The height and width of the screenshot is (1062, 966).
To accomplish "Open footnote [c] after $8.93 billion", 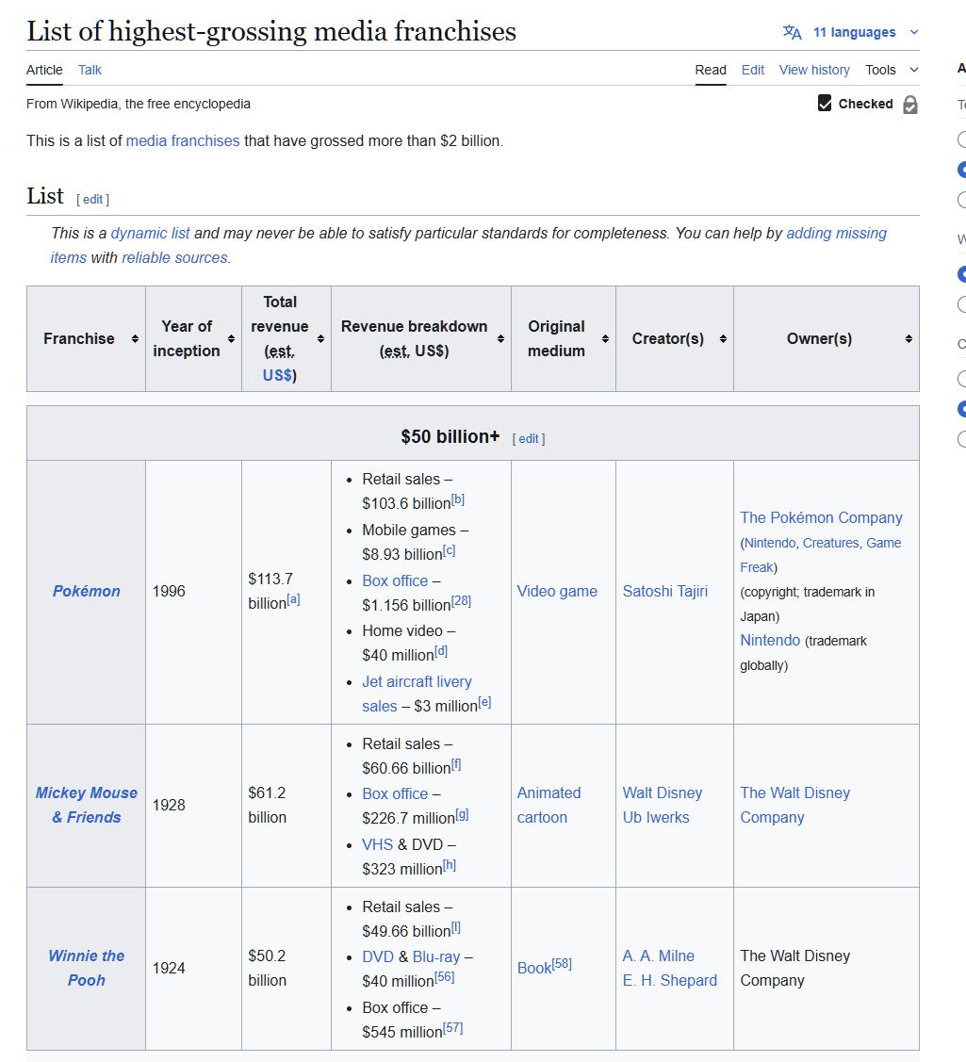I will point(450,550).
